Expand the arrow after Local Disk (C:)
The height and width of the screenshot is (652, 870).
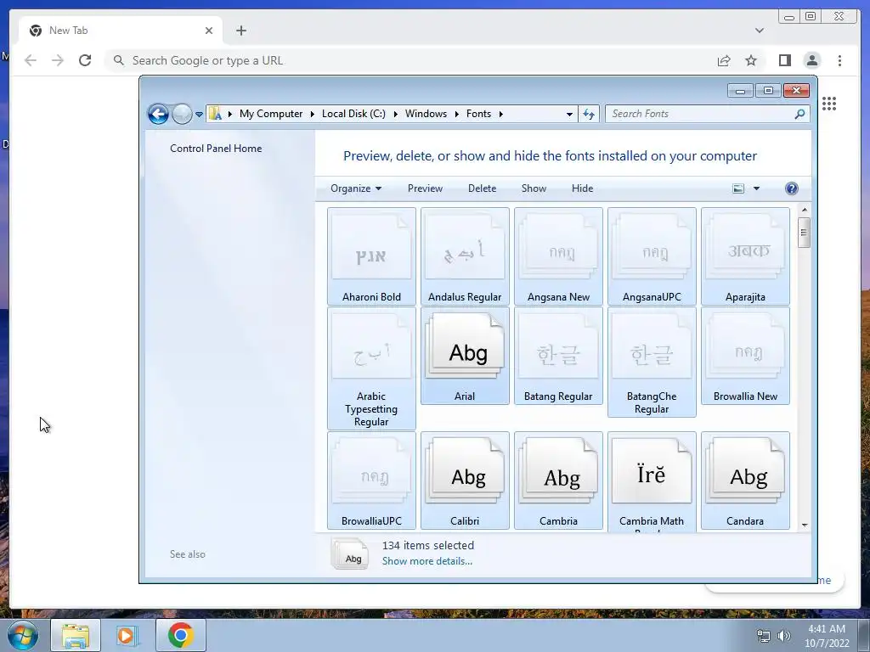[x=396, y=115]
